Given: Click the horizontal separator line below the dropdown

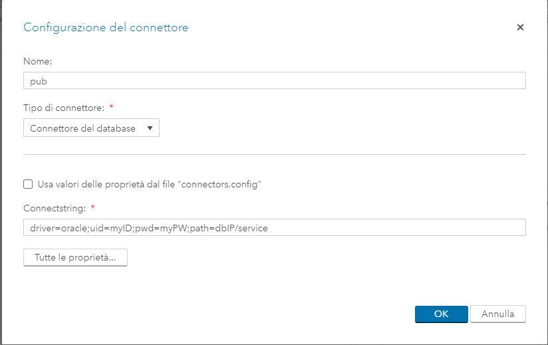Looking at the screenshot, I should tap(274, 155).
